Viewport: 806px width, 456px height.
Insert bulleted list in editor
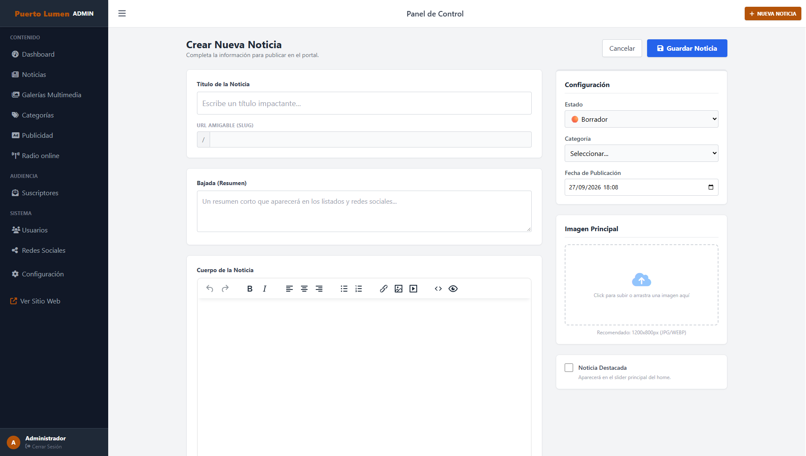[x=344, y=289]
